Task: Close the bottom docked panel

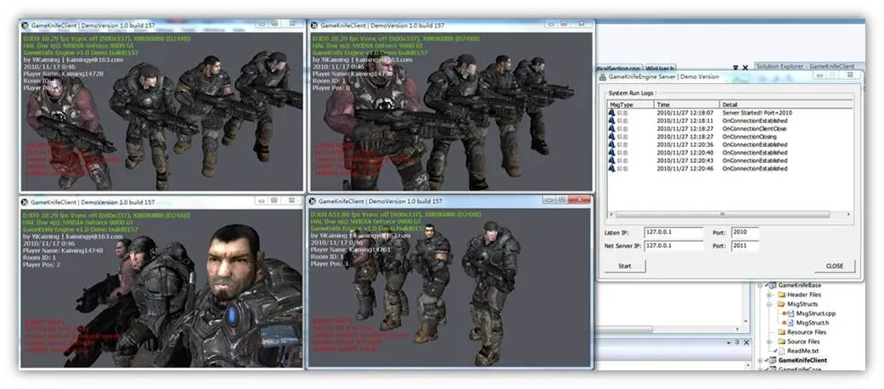Action: [746, 342]
